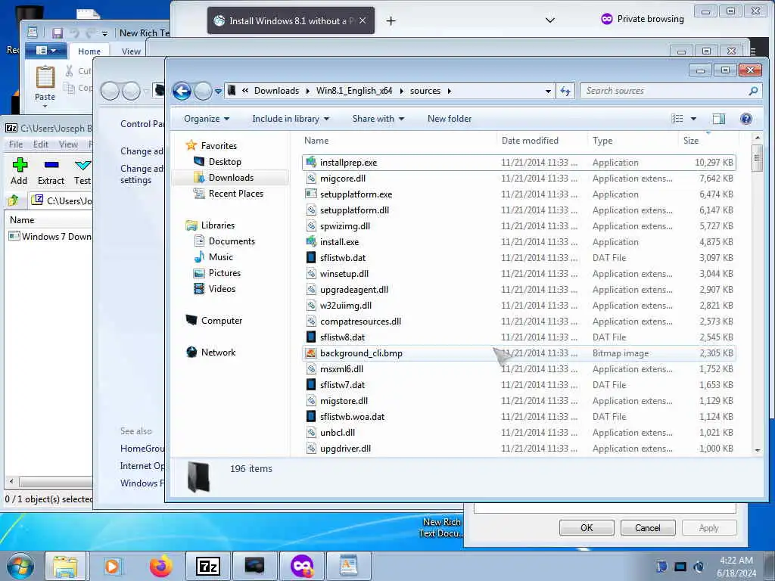Click Extract button in 7-Zip window
This screenshot has width=775, height=581.
[51, 171]
